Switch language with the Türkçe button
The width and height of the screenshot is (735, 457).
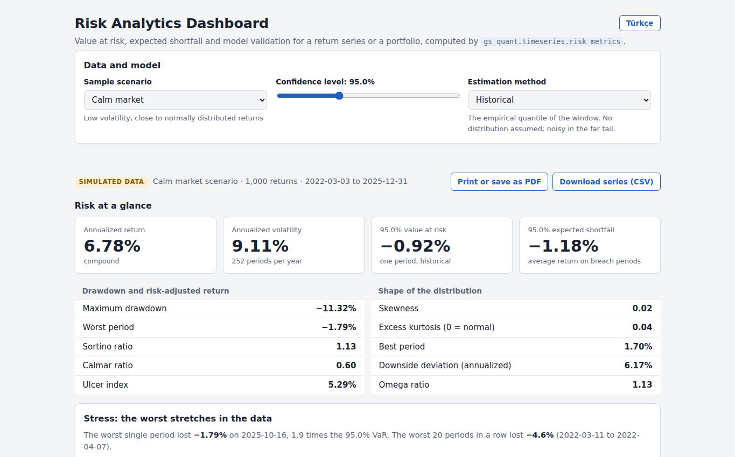coord(640,23)
